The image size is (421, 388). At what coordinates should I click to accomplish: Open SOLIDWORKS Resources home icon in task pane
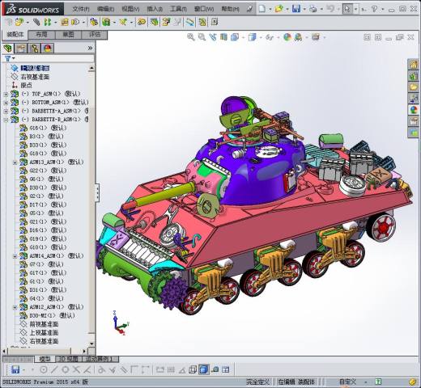pos(414,65)
